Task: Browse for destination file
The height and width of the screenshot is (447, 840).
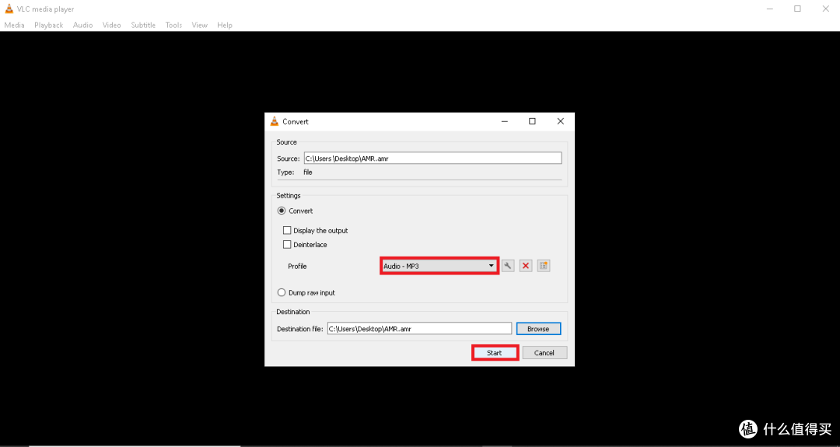Action: pyautogui.click(x=538, y=329)
